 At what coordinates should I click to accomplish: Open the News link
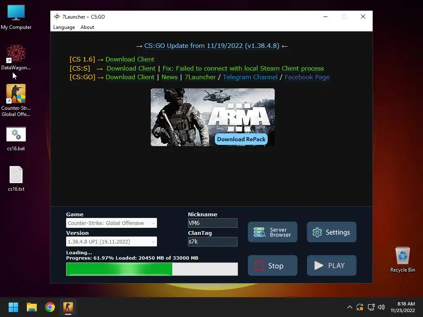point(169,77)
